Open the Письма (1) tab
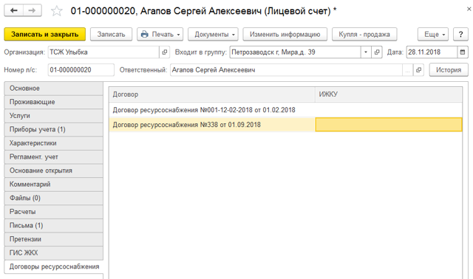 coord(53,225)
